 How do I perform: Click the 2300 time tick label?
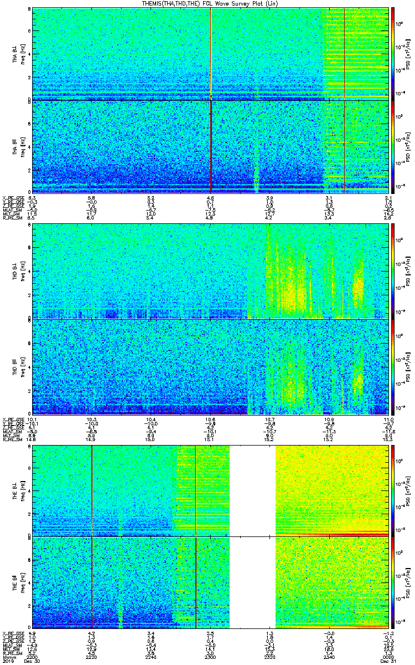click(210, 657)
